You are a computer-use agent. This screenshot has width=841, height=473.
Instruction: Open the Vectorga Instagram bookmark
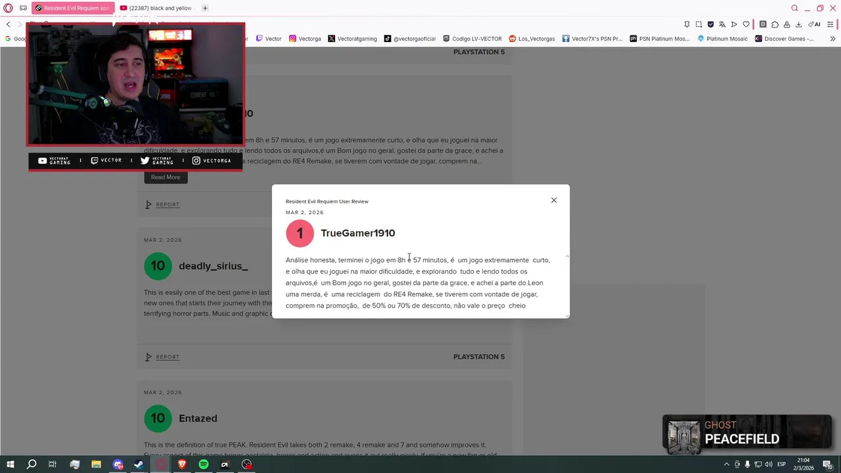coord(305,39)
